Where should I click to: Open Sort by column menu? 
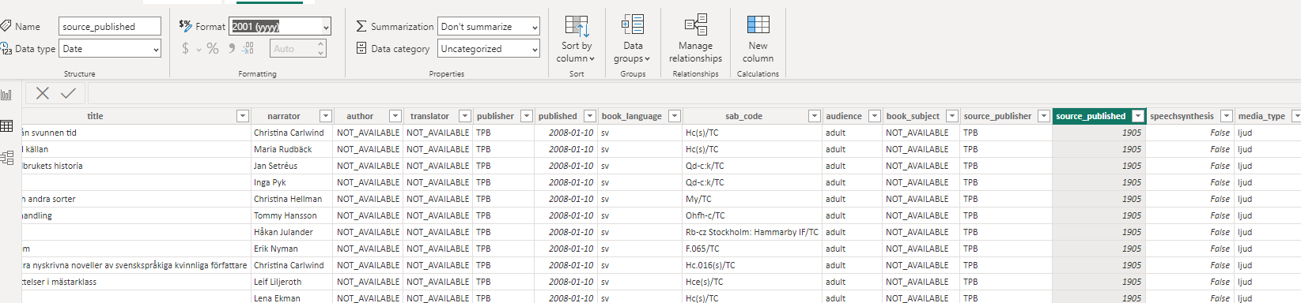point(576,39)
